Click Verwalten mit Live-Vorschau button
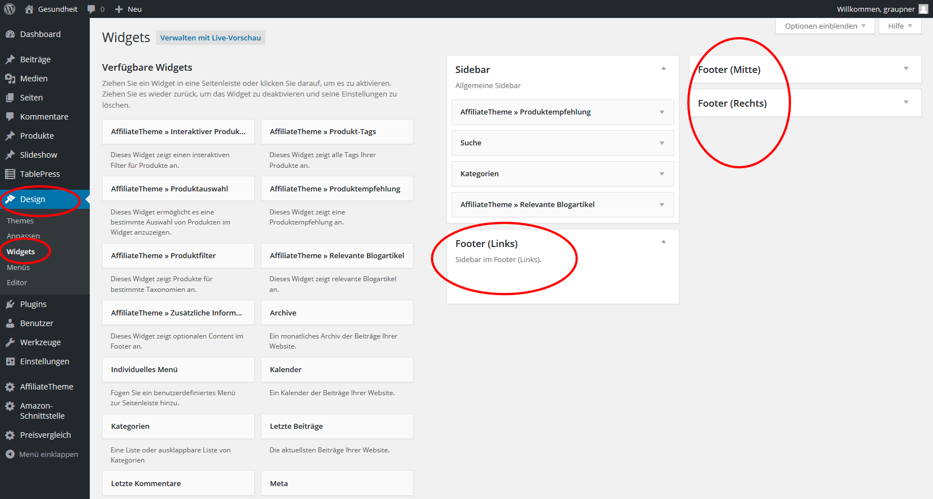This screenshot has height=499, width=933. (x=210, y=38)
